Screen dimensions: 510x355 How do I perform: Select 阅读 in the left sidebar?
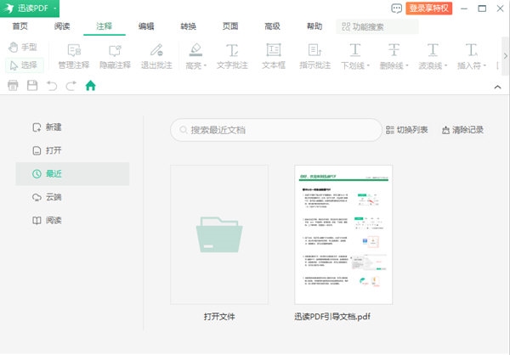47,221
